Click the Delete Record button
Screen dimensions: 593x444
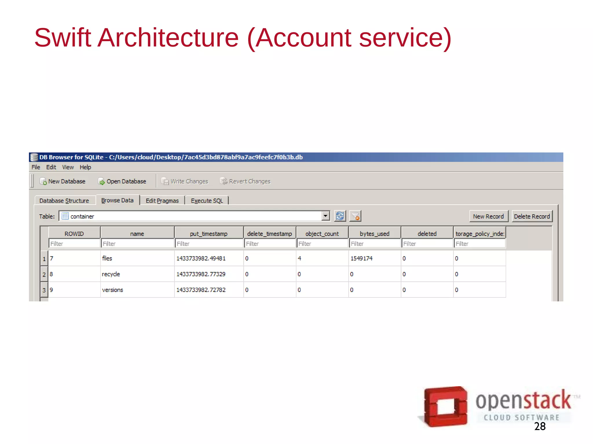[532, 216]
